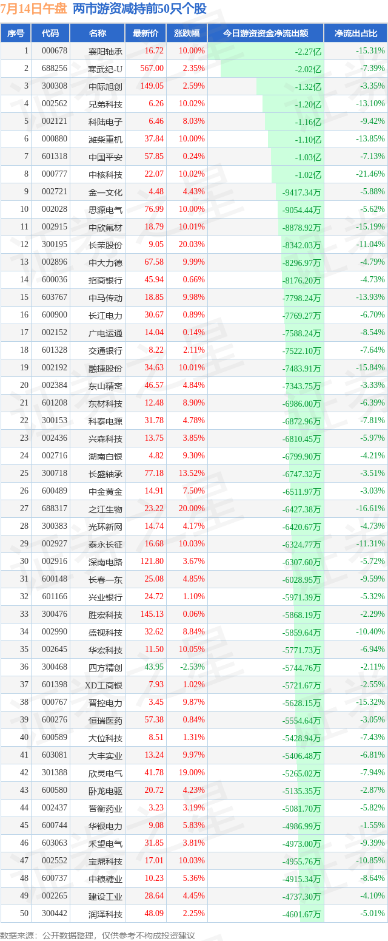Viewport: 388px width, 941px height.
Task: Select stock name 中粮糖业
Action: tap(105, 878)
